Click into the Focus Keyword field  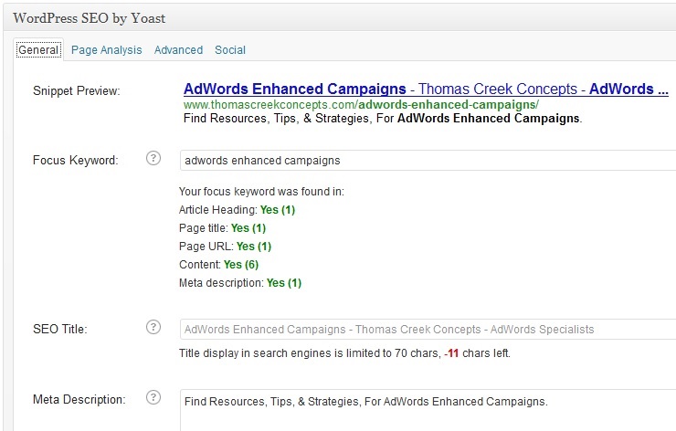pyautogui.click(x=428, y=161)
